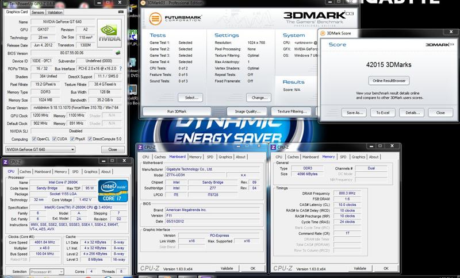Click the Core Voltage value 1.452 V
This screenshot has width=460, height=278.
click(x=85, y=199)
